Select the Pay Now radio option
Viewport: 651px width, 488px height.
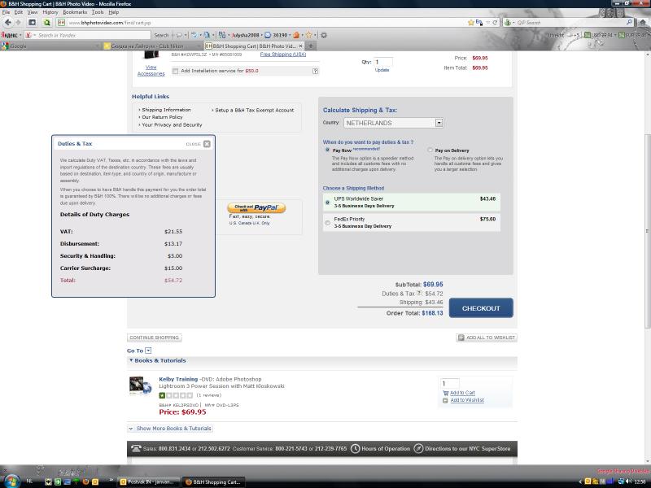click(328, 150)
